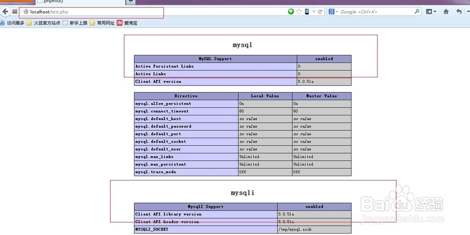Open the 新手上路 bookmark

coord(75,23)
